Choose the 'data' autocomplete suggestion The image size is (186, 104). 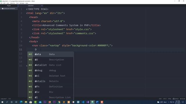coord(50,54)
